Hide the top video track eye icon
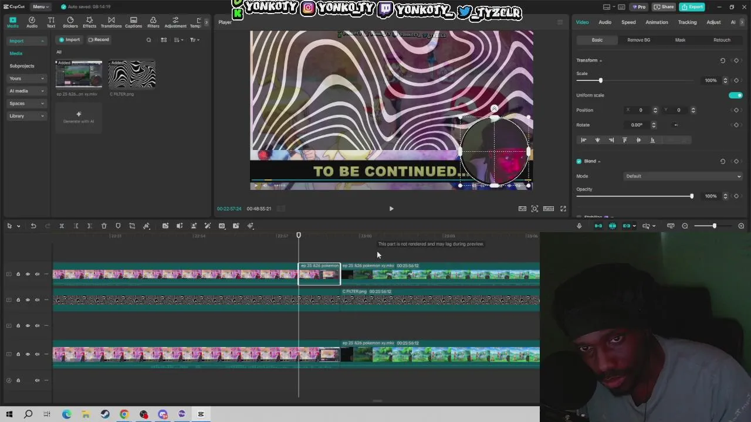This screenshot has height=422, width=751. (28, 274)
